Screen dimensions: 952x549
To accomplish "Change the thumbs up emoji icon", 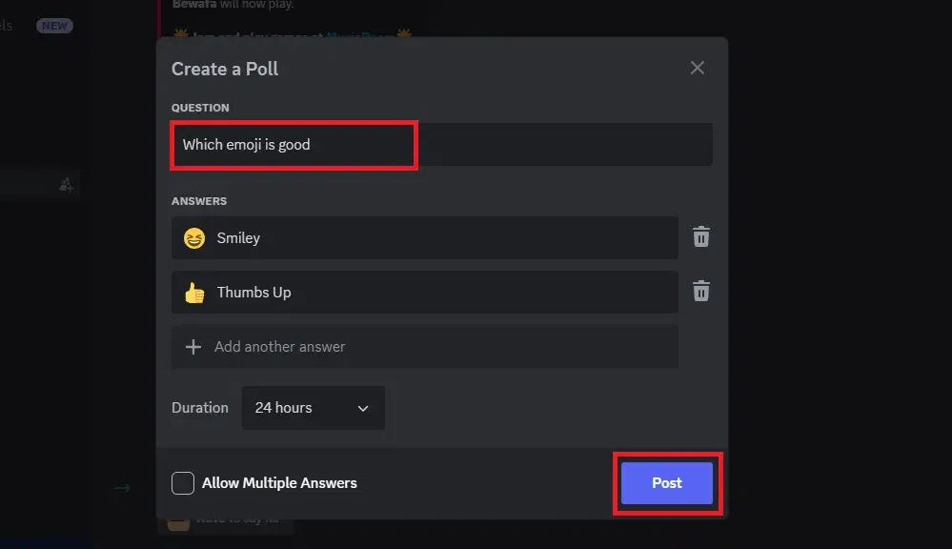I will (x=194, y=293).
